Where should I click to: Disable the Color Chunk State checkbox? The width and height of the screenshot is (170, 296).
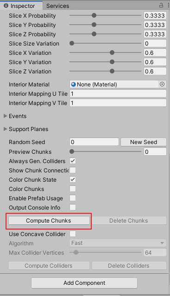(73, 179)
